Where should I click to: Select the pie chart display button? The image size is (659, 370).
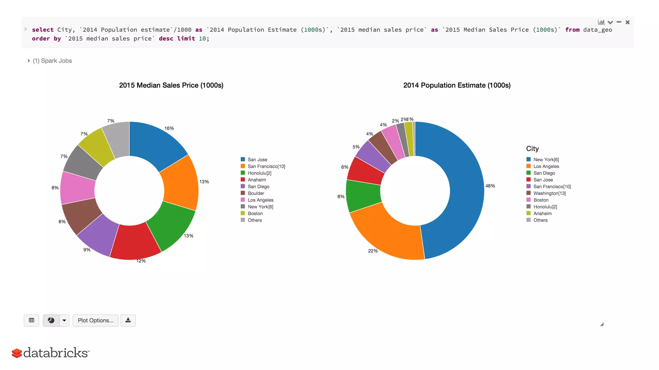coord(51,320)
